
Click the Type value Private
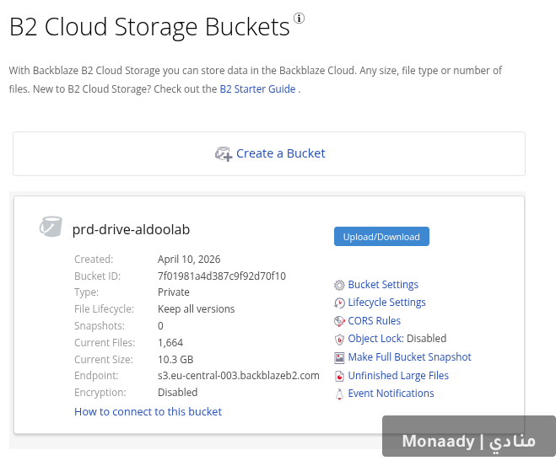[x=174, y=292]
